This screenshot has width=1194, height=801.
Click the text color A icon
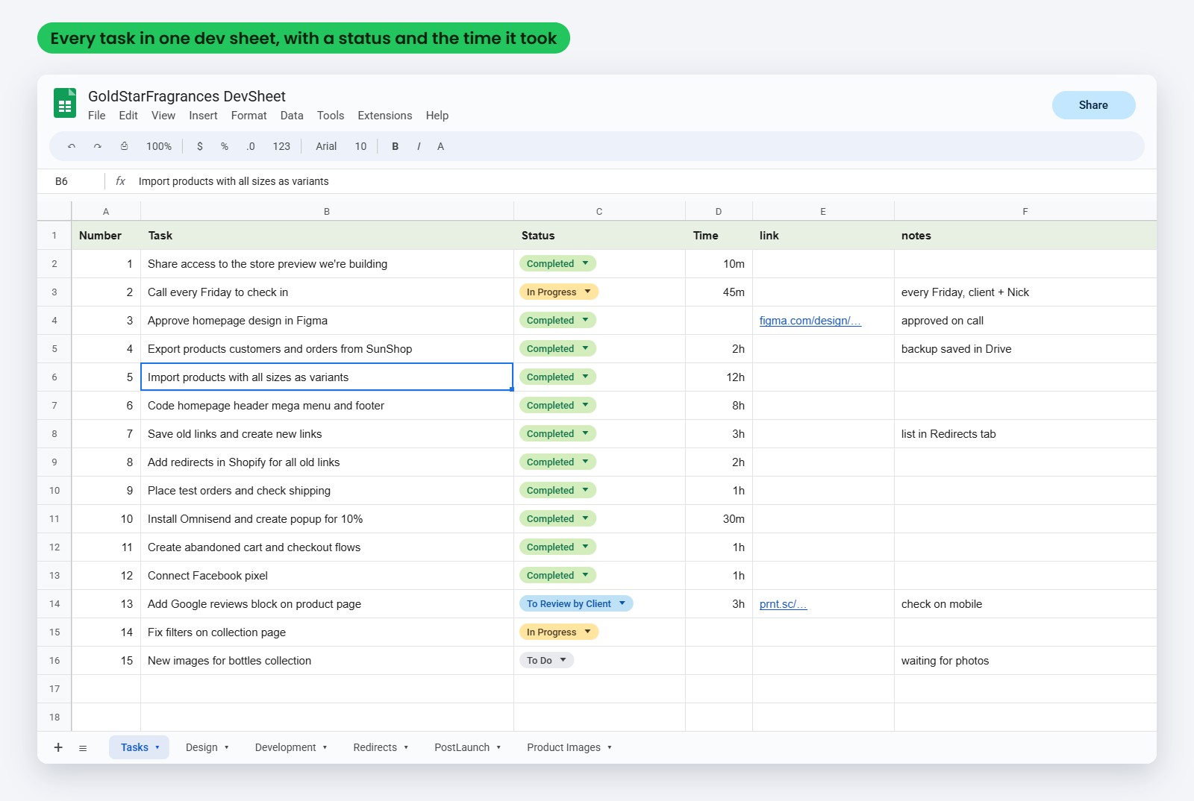(441, 146)
